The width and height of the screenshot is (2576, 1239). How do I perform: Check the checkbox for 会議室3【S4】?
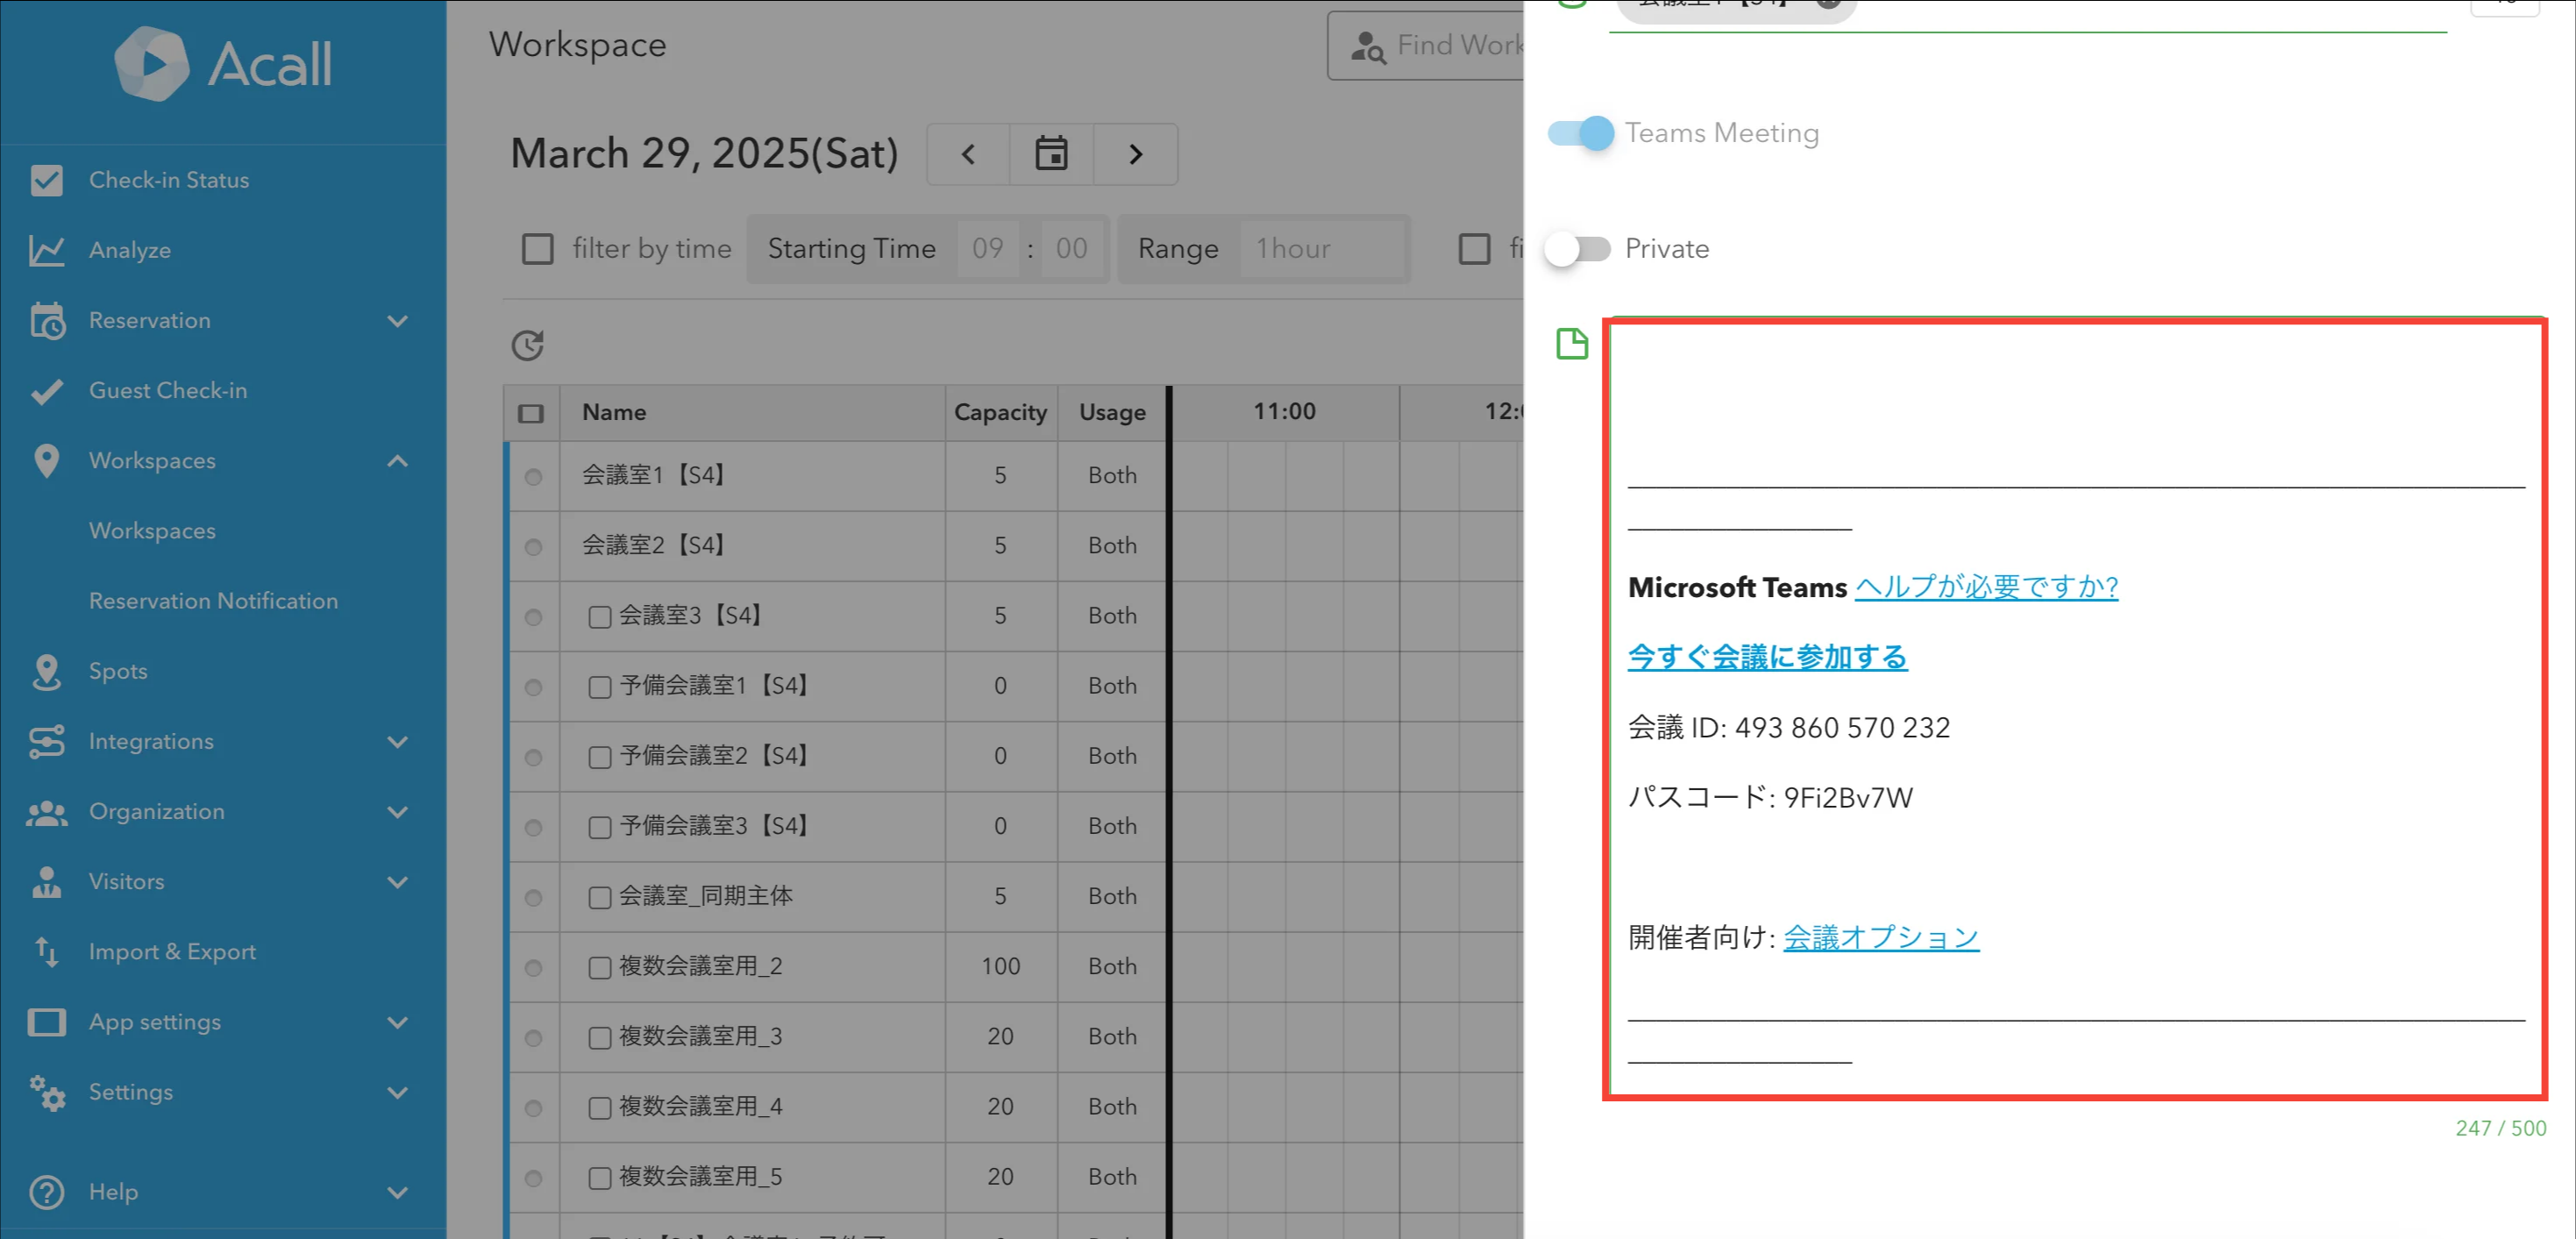600,617
